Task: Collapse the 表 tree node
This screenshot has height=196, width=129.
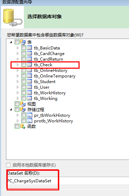Action: (x=11, y=42)
